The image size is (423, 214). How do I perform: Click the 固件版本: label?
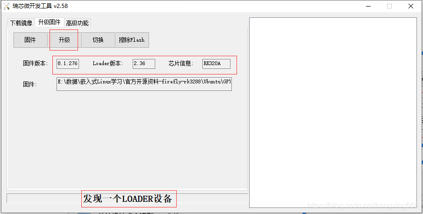[36, 64]
